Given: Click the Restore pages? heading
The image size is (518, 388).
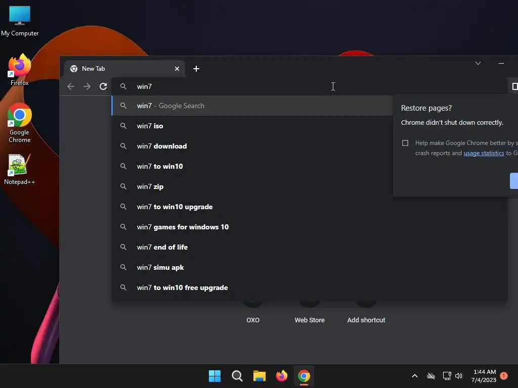Looking at the screenshot, I should point(426,108).
